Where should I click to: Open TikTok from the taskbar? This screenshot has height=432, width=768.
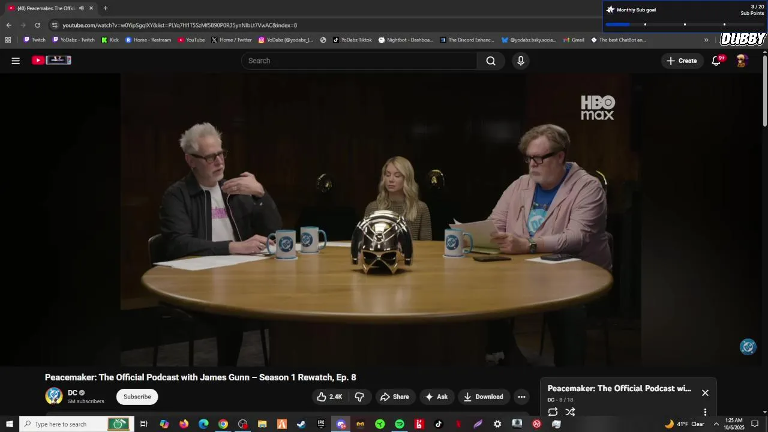point(439,424)
